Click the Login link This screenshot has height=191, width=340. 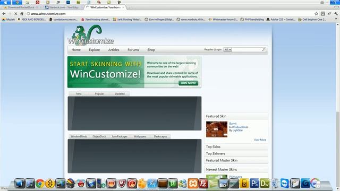tap(218, 49)
